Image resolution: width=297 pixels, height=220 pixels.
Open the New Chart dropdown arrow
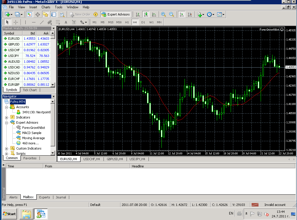coord(12,15)
